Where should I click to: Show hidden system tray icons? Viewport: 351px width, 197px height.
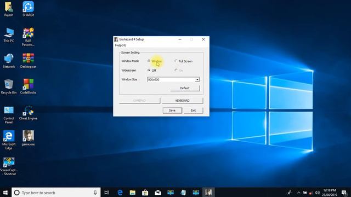click(x=298, y=193)
